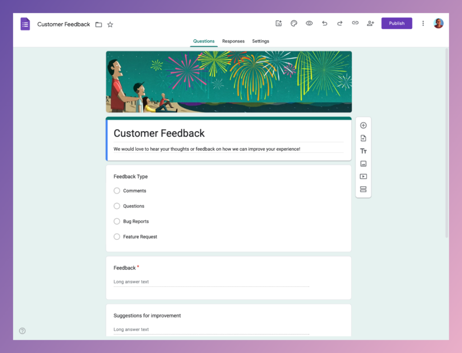
Task: Add a video with the sidebar icon
Action: pyautogui.click(x=363, y=176)
